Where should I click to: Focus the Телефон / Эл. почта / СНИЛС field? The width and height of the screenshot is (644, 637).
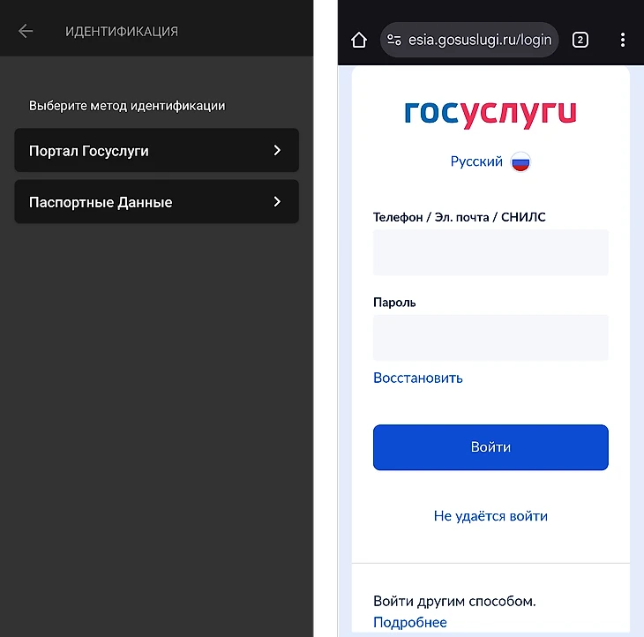(x=490, y=252)
